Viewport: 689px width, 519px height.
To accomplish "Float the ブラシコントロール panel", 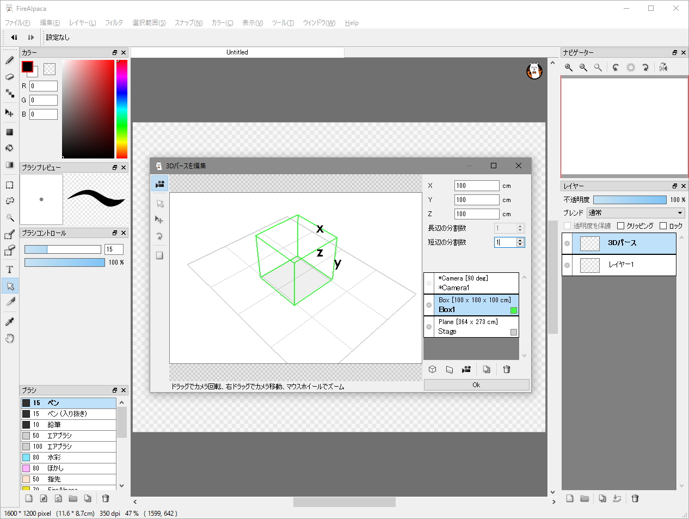I will 115,233.
